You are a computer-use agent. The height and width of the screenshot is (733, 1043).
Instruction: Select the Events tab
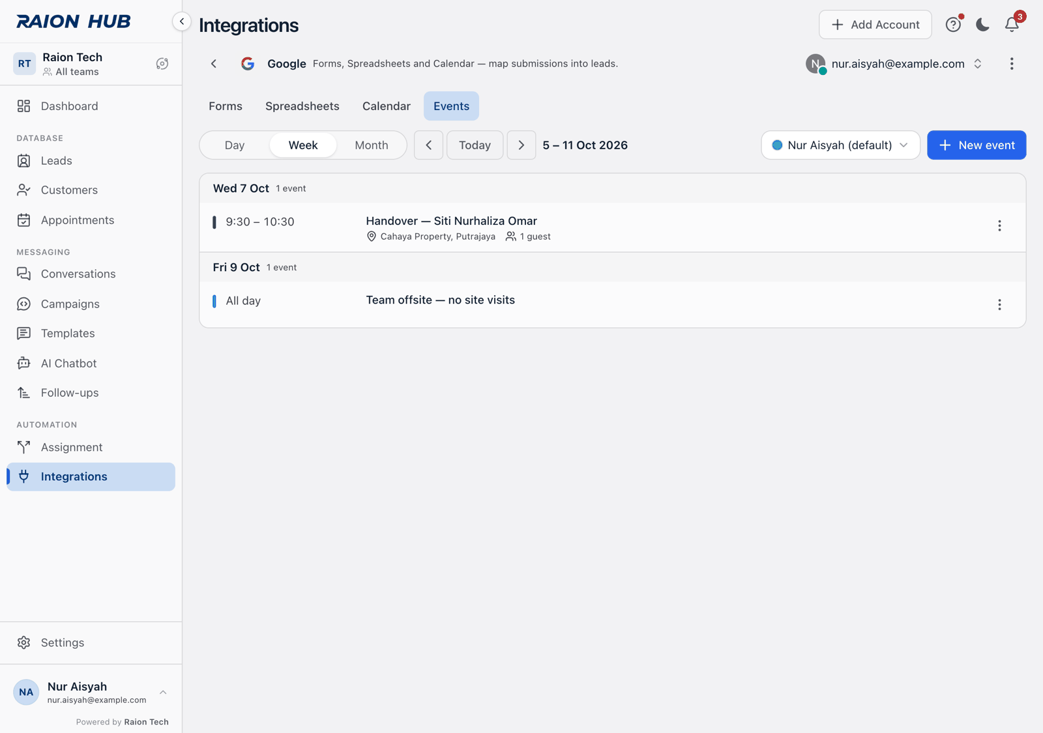point(451,106)
